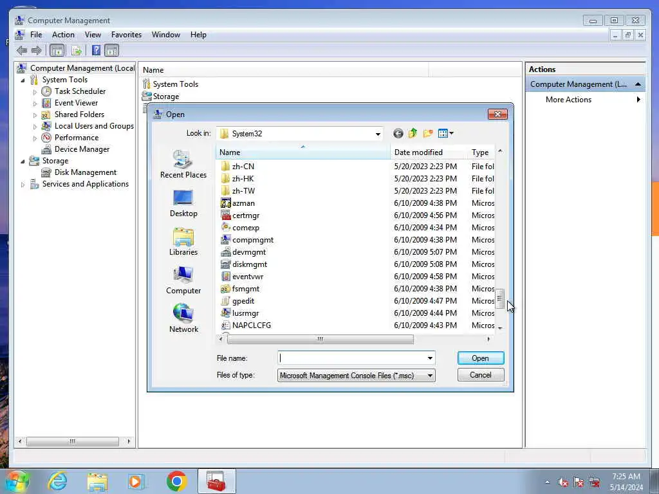Click the Open button in the dialog

click(x=480, y=358)
